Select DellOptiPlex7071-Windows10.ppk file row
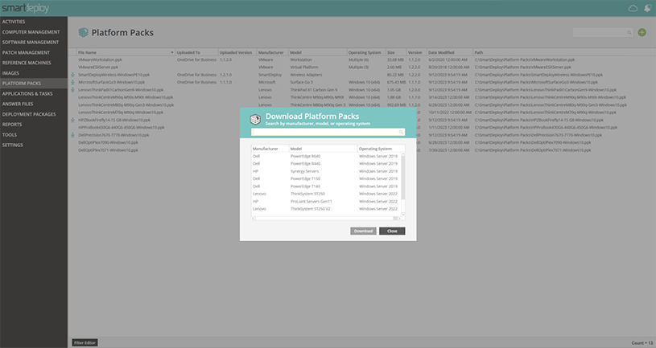This screenshot has height=348, width=656. [x=108, y=150]
